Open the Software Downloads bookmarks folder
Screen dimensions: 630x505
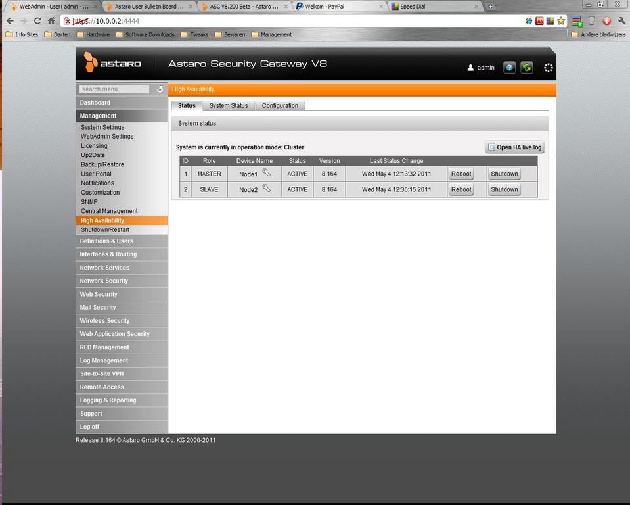click(x=145, y=35)
